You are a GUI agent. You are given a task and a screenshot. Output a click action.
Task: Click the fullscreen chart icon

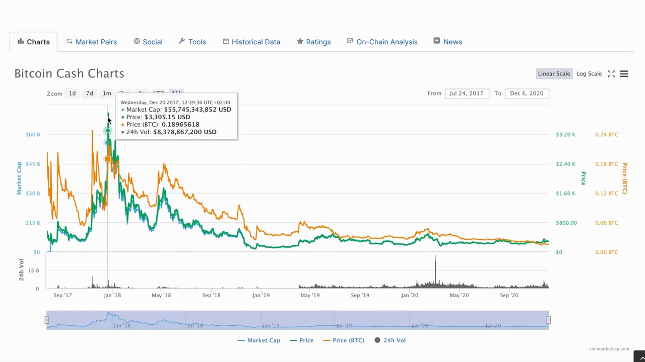pos(611,74)
